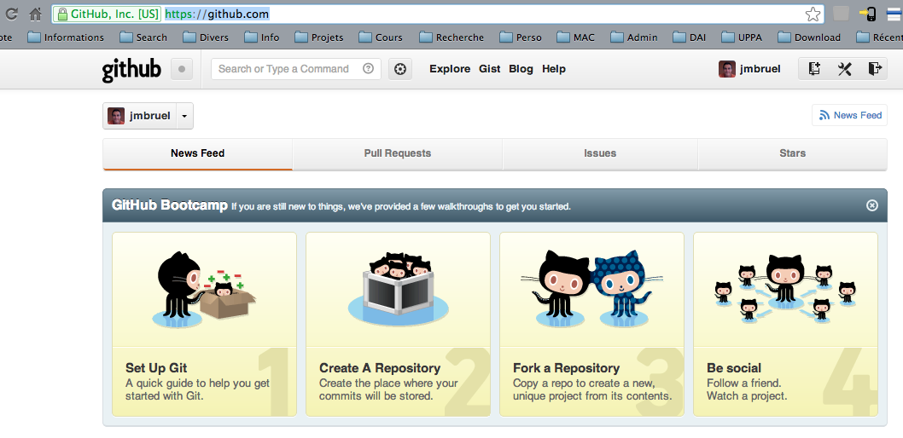Open the Projets bookmarks folder
903x438 pixels.
(x=319, y=37)
